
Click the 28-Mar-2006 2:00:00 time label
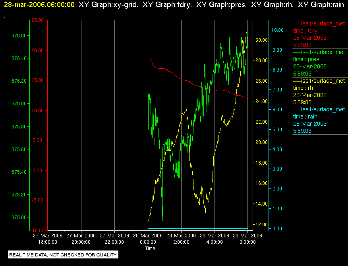(x=181, y=239)
